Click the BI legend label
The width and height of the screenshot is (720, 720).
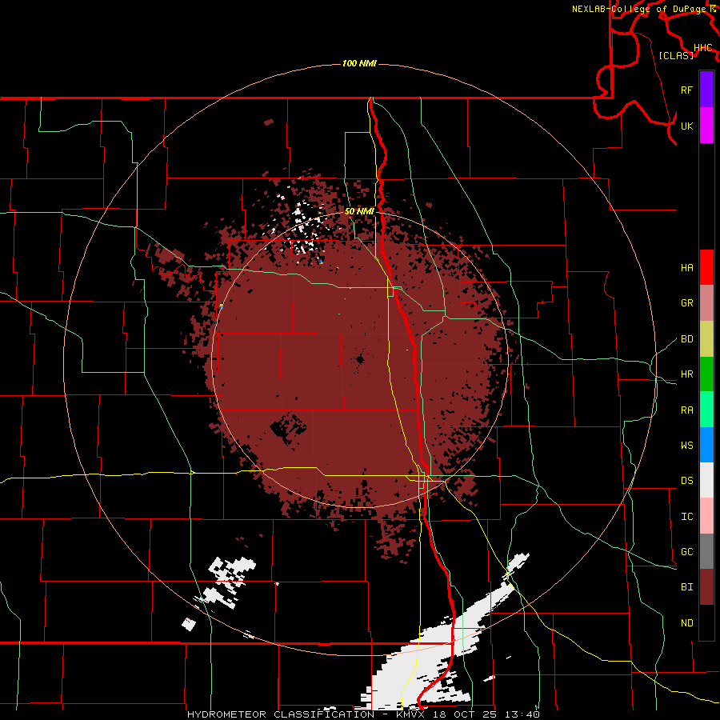click(686, 587)
